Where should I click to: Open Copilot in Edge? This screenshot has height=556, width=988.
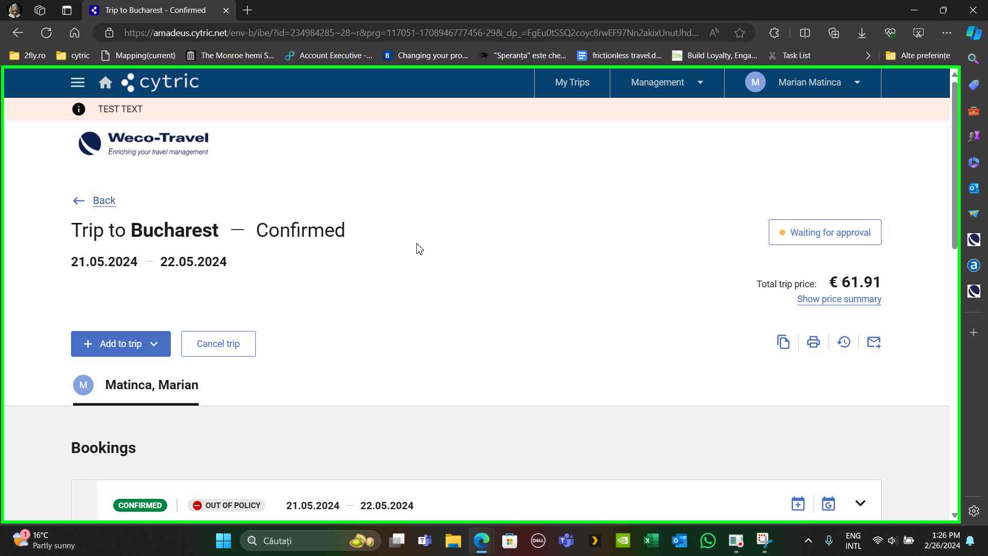tap(974, 33)
